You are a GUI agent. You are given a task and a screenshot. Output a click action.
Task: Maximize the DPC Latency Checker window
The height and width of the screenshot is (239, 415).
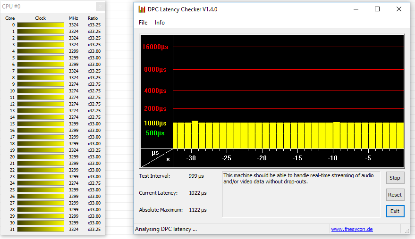coord(377,9)
